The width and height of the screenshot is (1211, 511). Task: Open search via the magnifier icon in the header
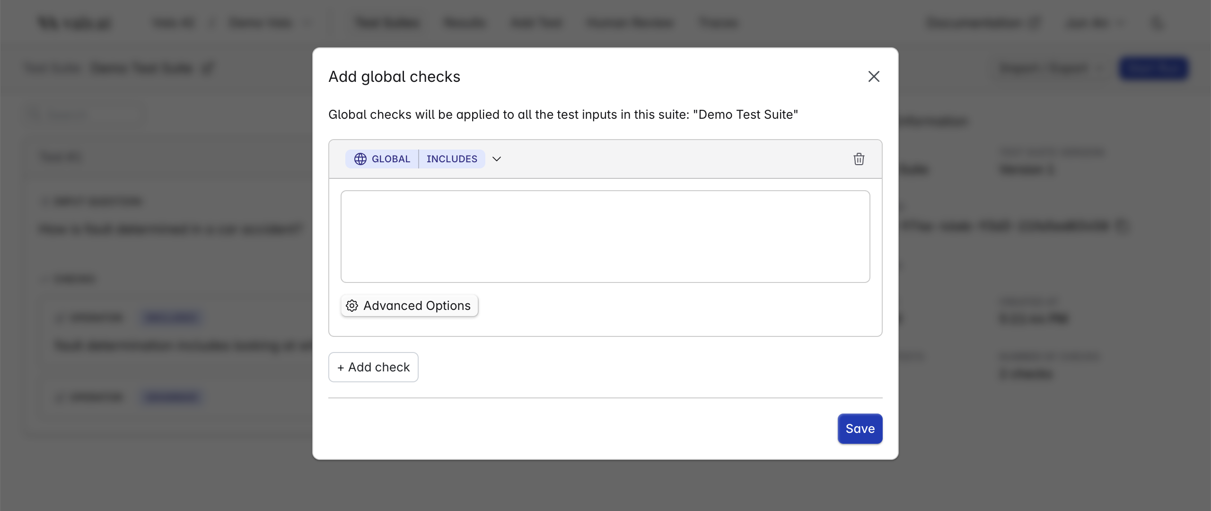1157,23
